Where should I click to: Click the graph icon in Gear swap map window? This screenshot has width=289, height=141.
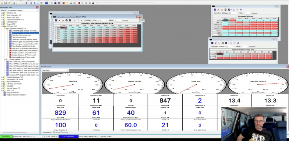click(x=219, y=43)
